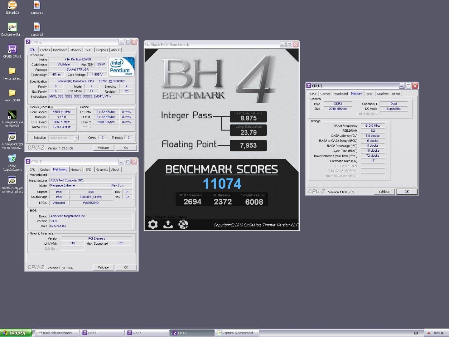Click the 4 Threads score 2372
This screenshot has width=449, height=337.
[x=223, y=202]
